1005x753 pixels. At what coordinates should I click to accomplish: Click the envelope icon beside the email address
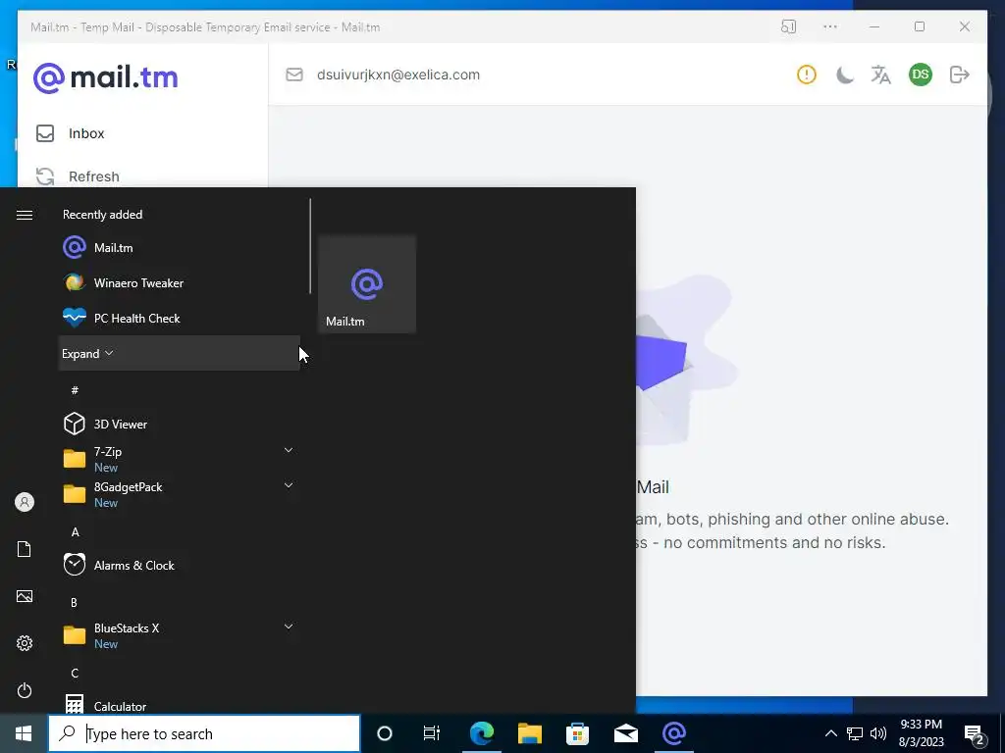294,75
